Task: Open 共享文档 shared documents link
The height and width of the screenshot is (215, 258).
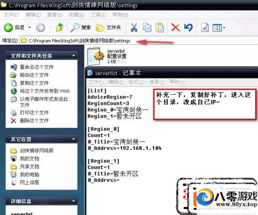Action: point(30,166)
